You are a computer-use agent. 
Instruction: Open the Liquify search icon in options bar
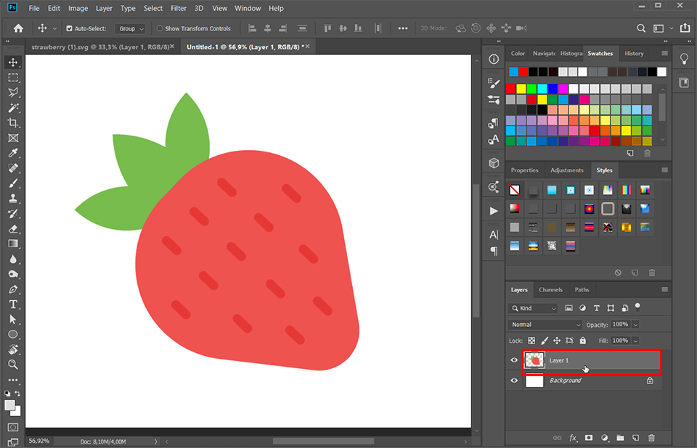[x=641, y=28]
